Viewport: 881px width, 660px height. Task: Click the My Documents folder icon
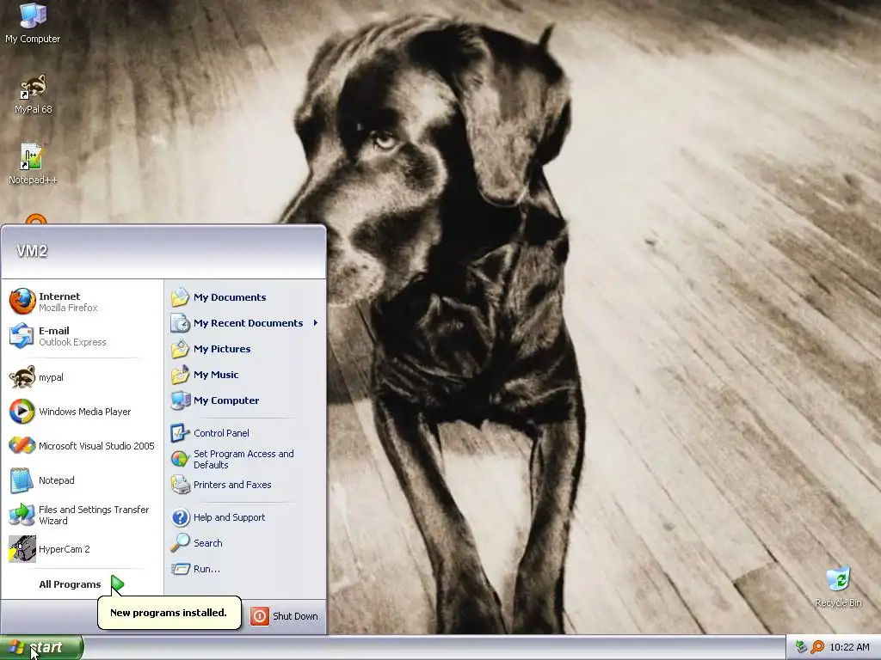(x=181, y=296)
